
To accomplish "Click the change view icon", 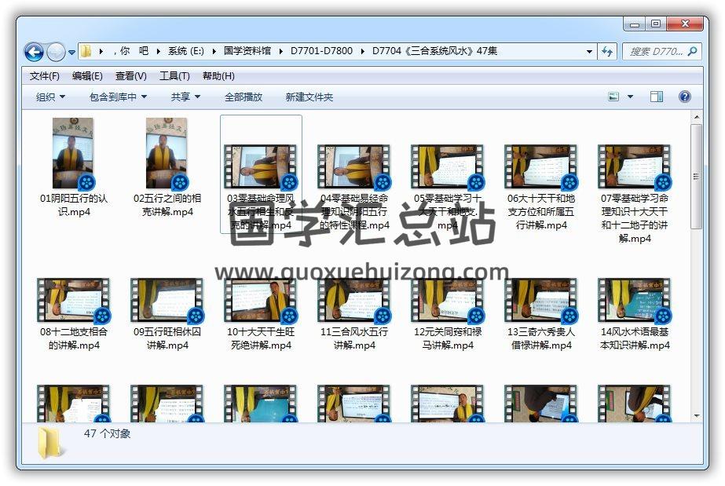I will coord(613,97).
